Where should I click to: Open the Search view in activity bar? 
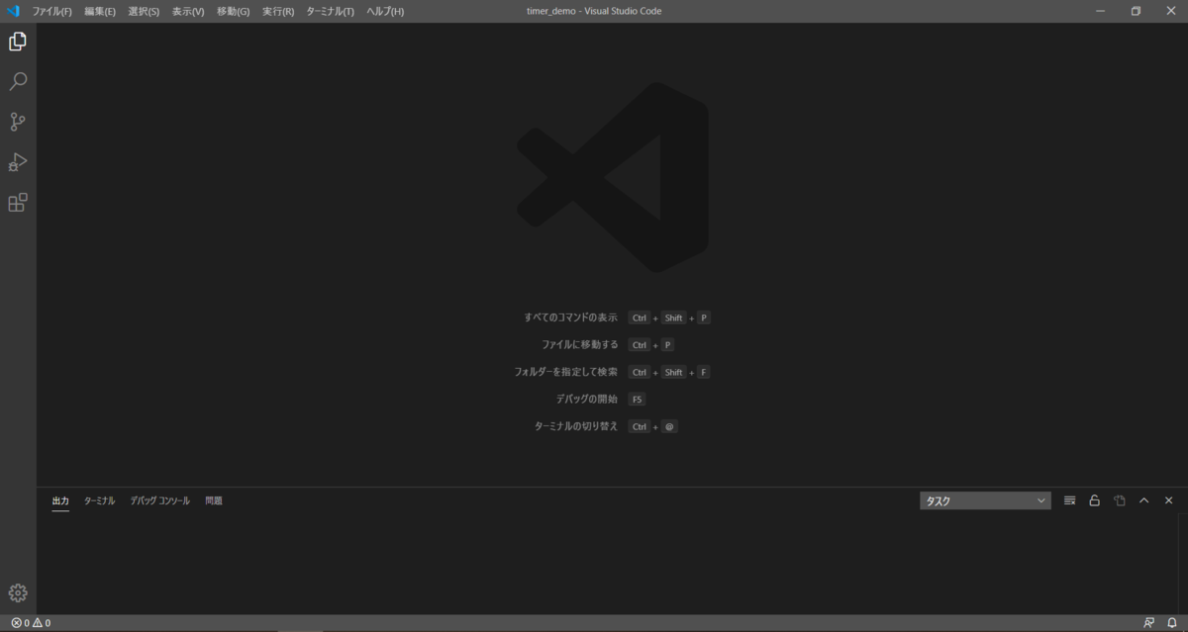[18, 81]
